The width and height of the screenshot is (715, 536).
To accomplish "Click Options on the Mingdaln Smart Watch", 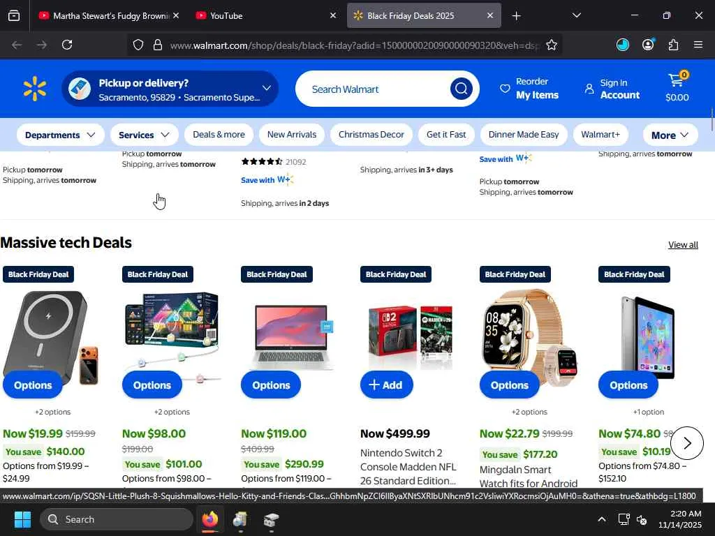I will click(509, 385).
